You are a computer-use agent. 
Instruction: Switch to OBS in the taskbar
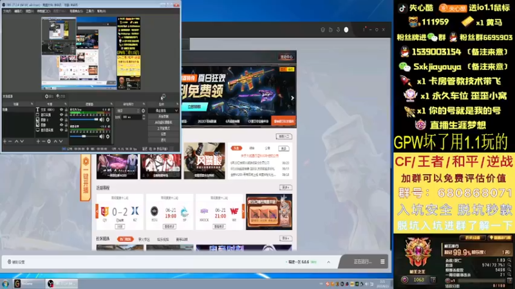pos(62,283)
